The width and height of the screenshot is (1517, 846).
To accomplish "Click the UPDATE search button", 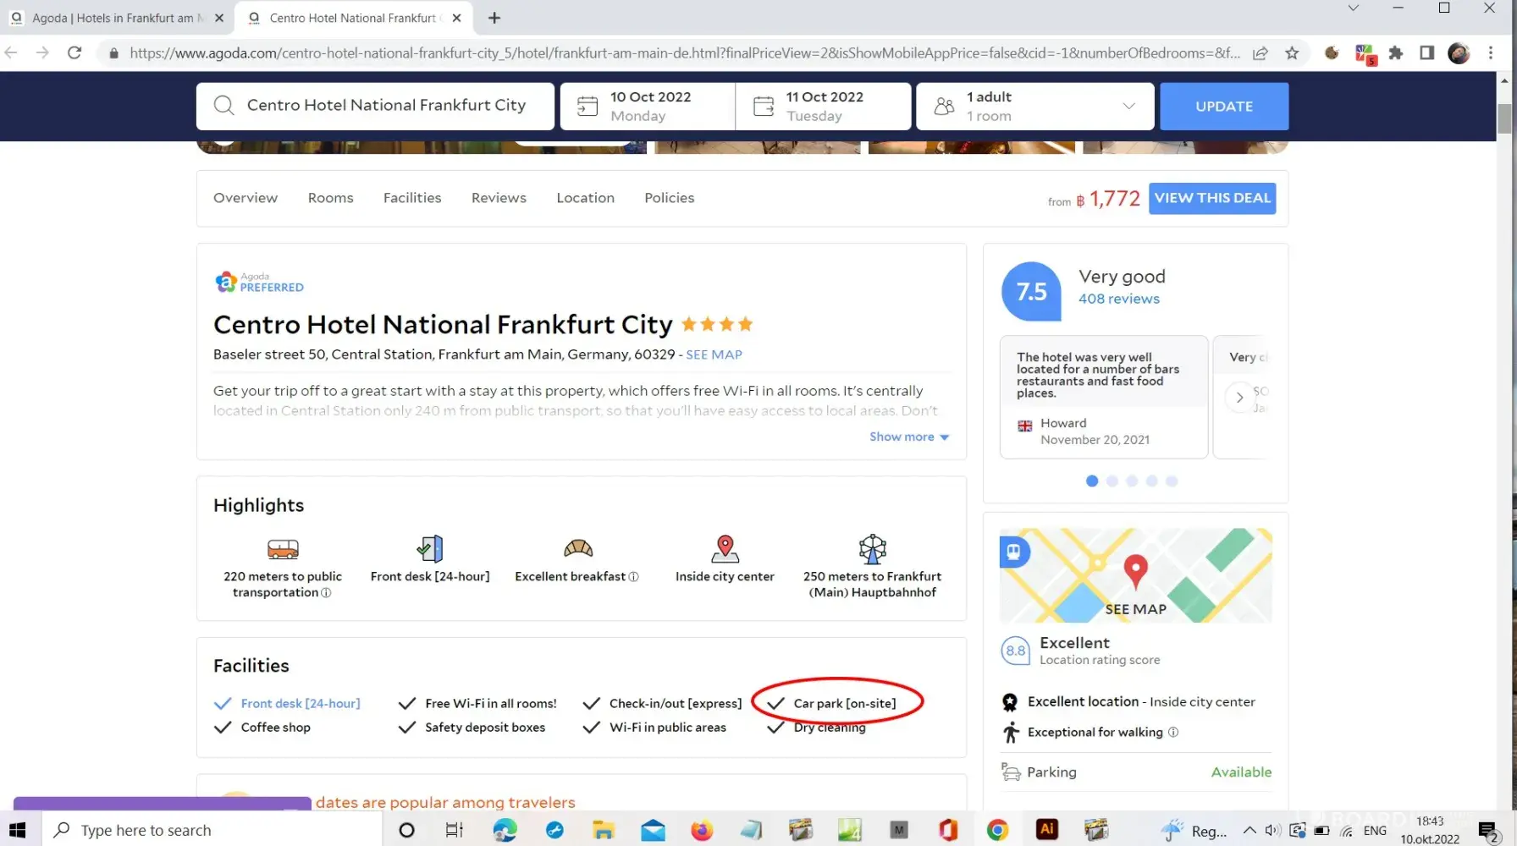I will pos(1224,106).
